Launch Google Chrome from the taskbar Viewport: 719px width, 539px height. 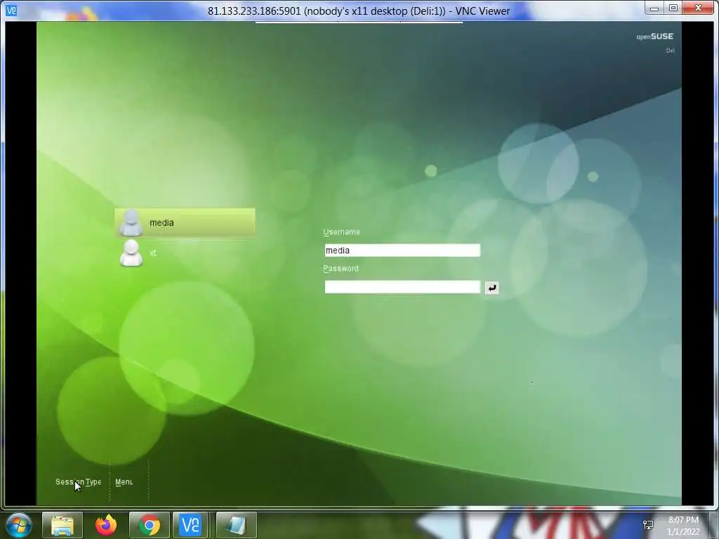150,525
